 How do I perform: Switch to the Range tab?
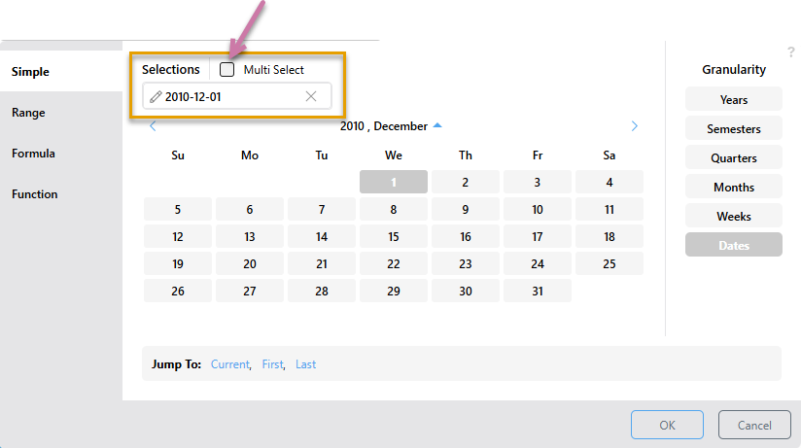click(x=28, y=113)
